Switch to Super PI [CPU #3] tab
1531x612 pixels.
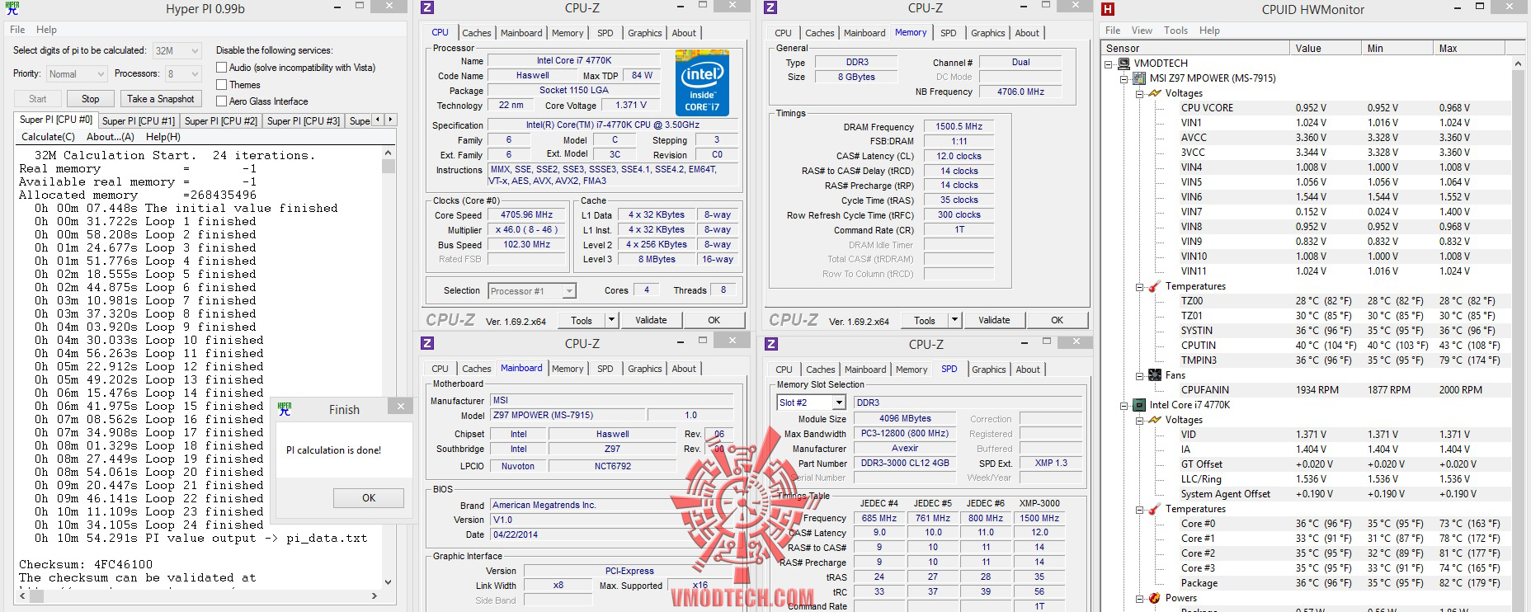point(304,120)
